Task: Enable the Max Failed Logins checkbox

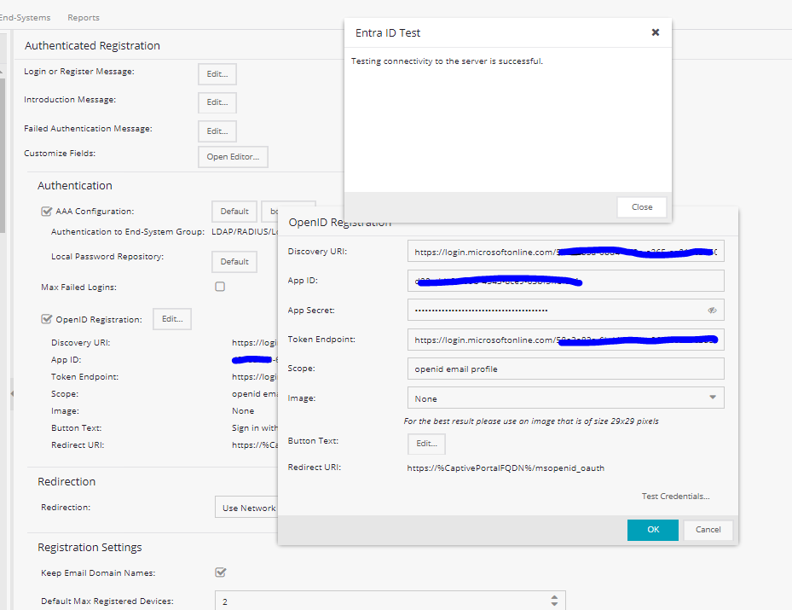Action: [x=220, y=288]
